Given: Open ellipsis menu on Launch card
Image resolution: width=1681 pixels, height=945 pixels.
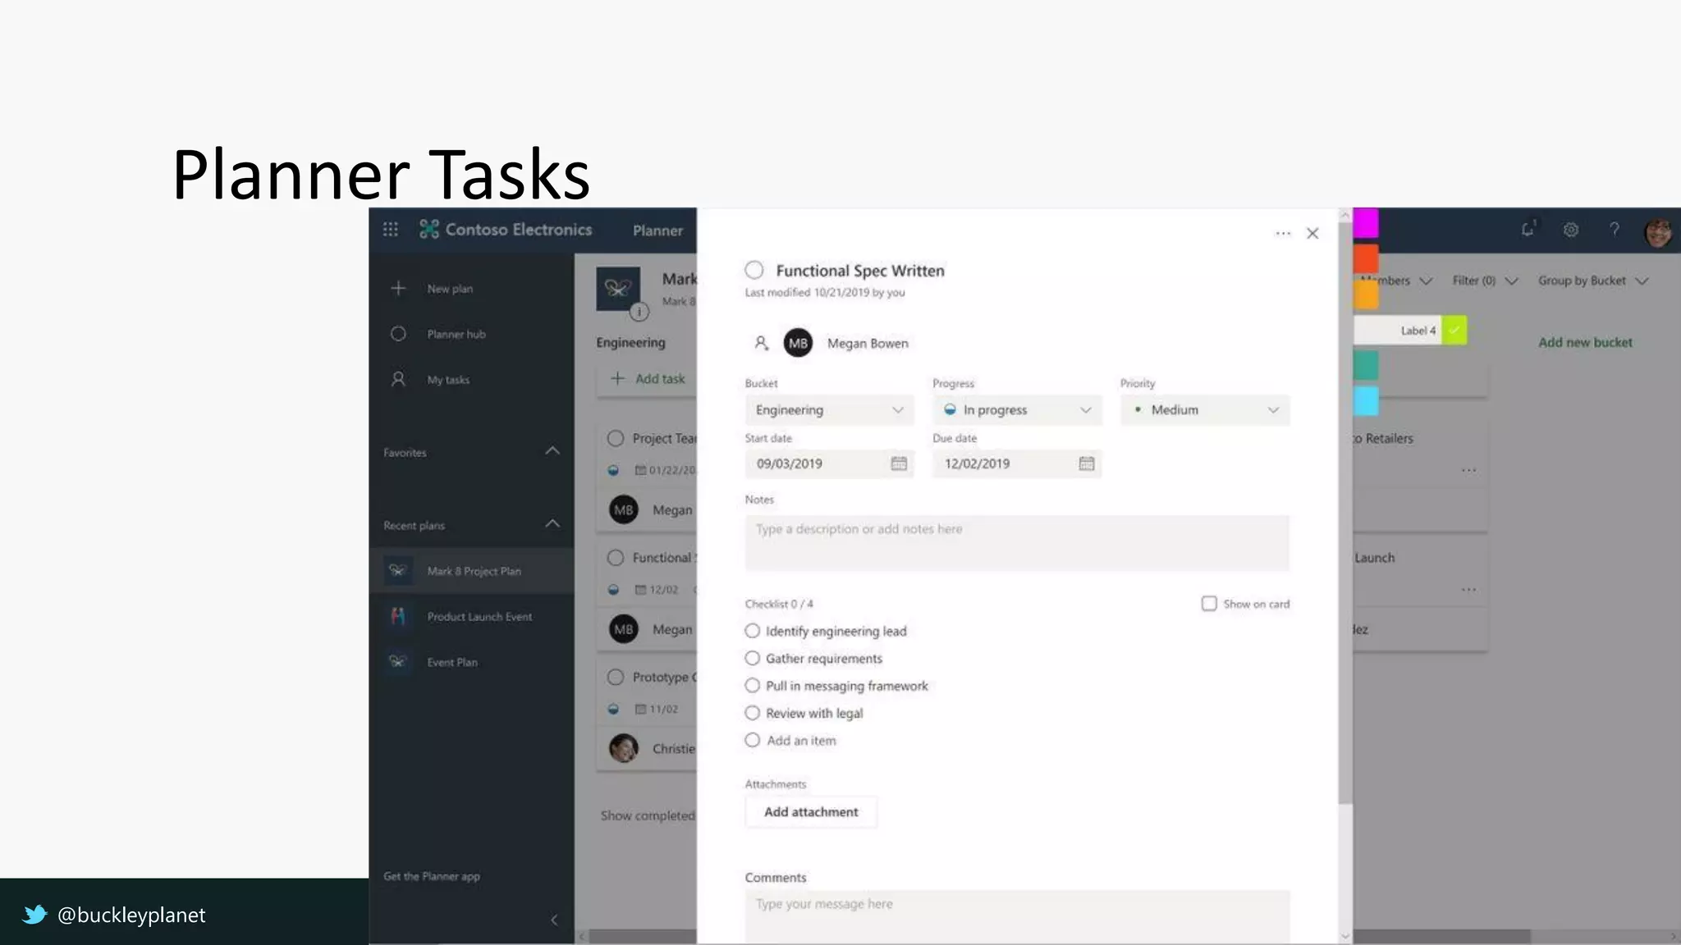Looking at the screenshot, I should click(x=1468, y=589).
